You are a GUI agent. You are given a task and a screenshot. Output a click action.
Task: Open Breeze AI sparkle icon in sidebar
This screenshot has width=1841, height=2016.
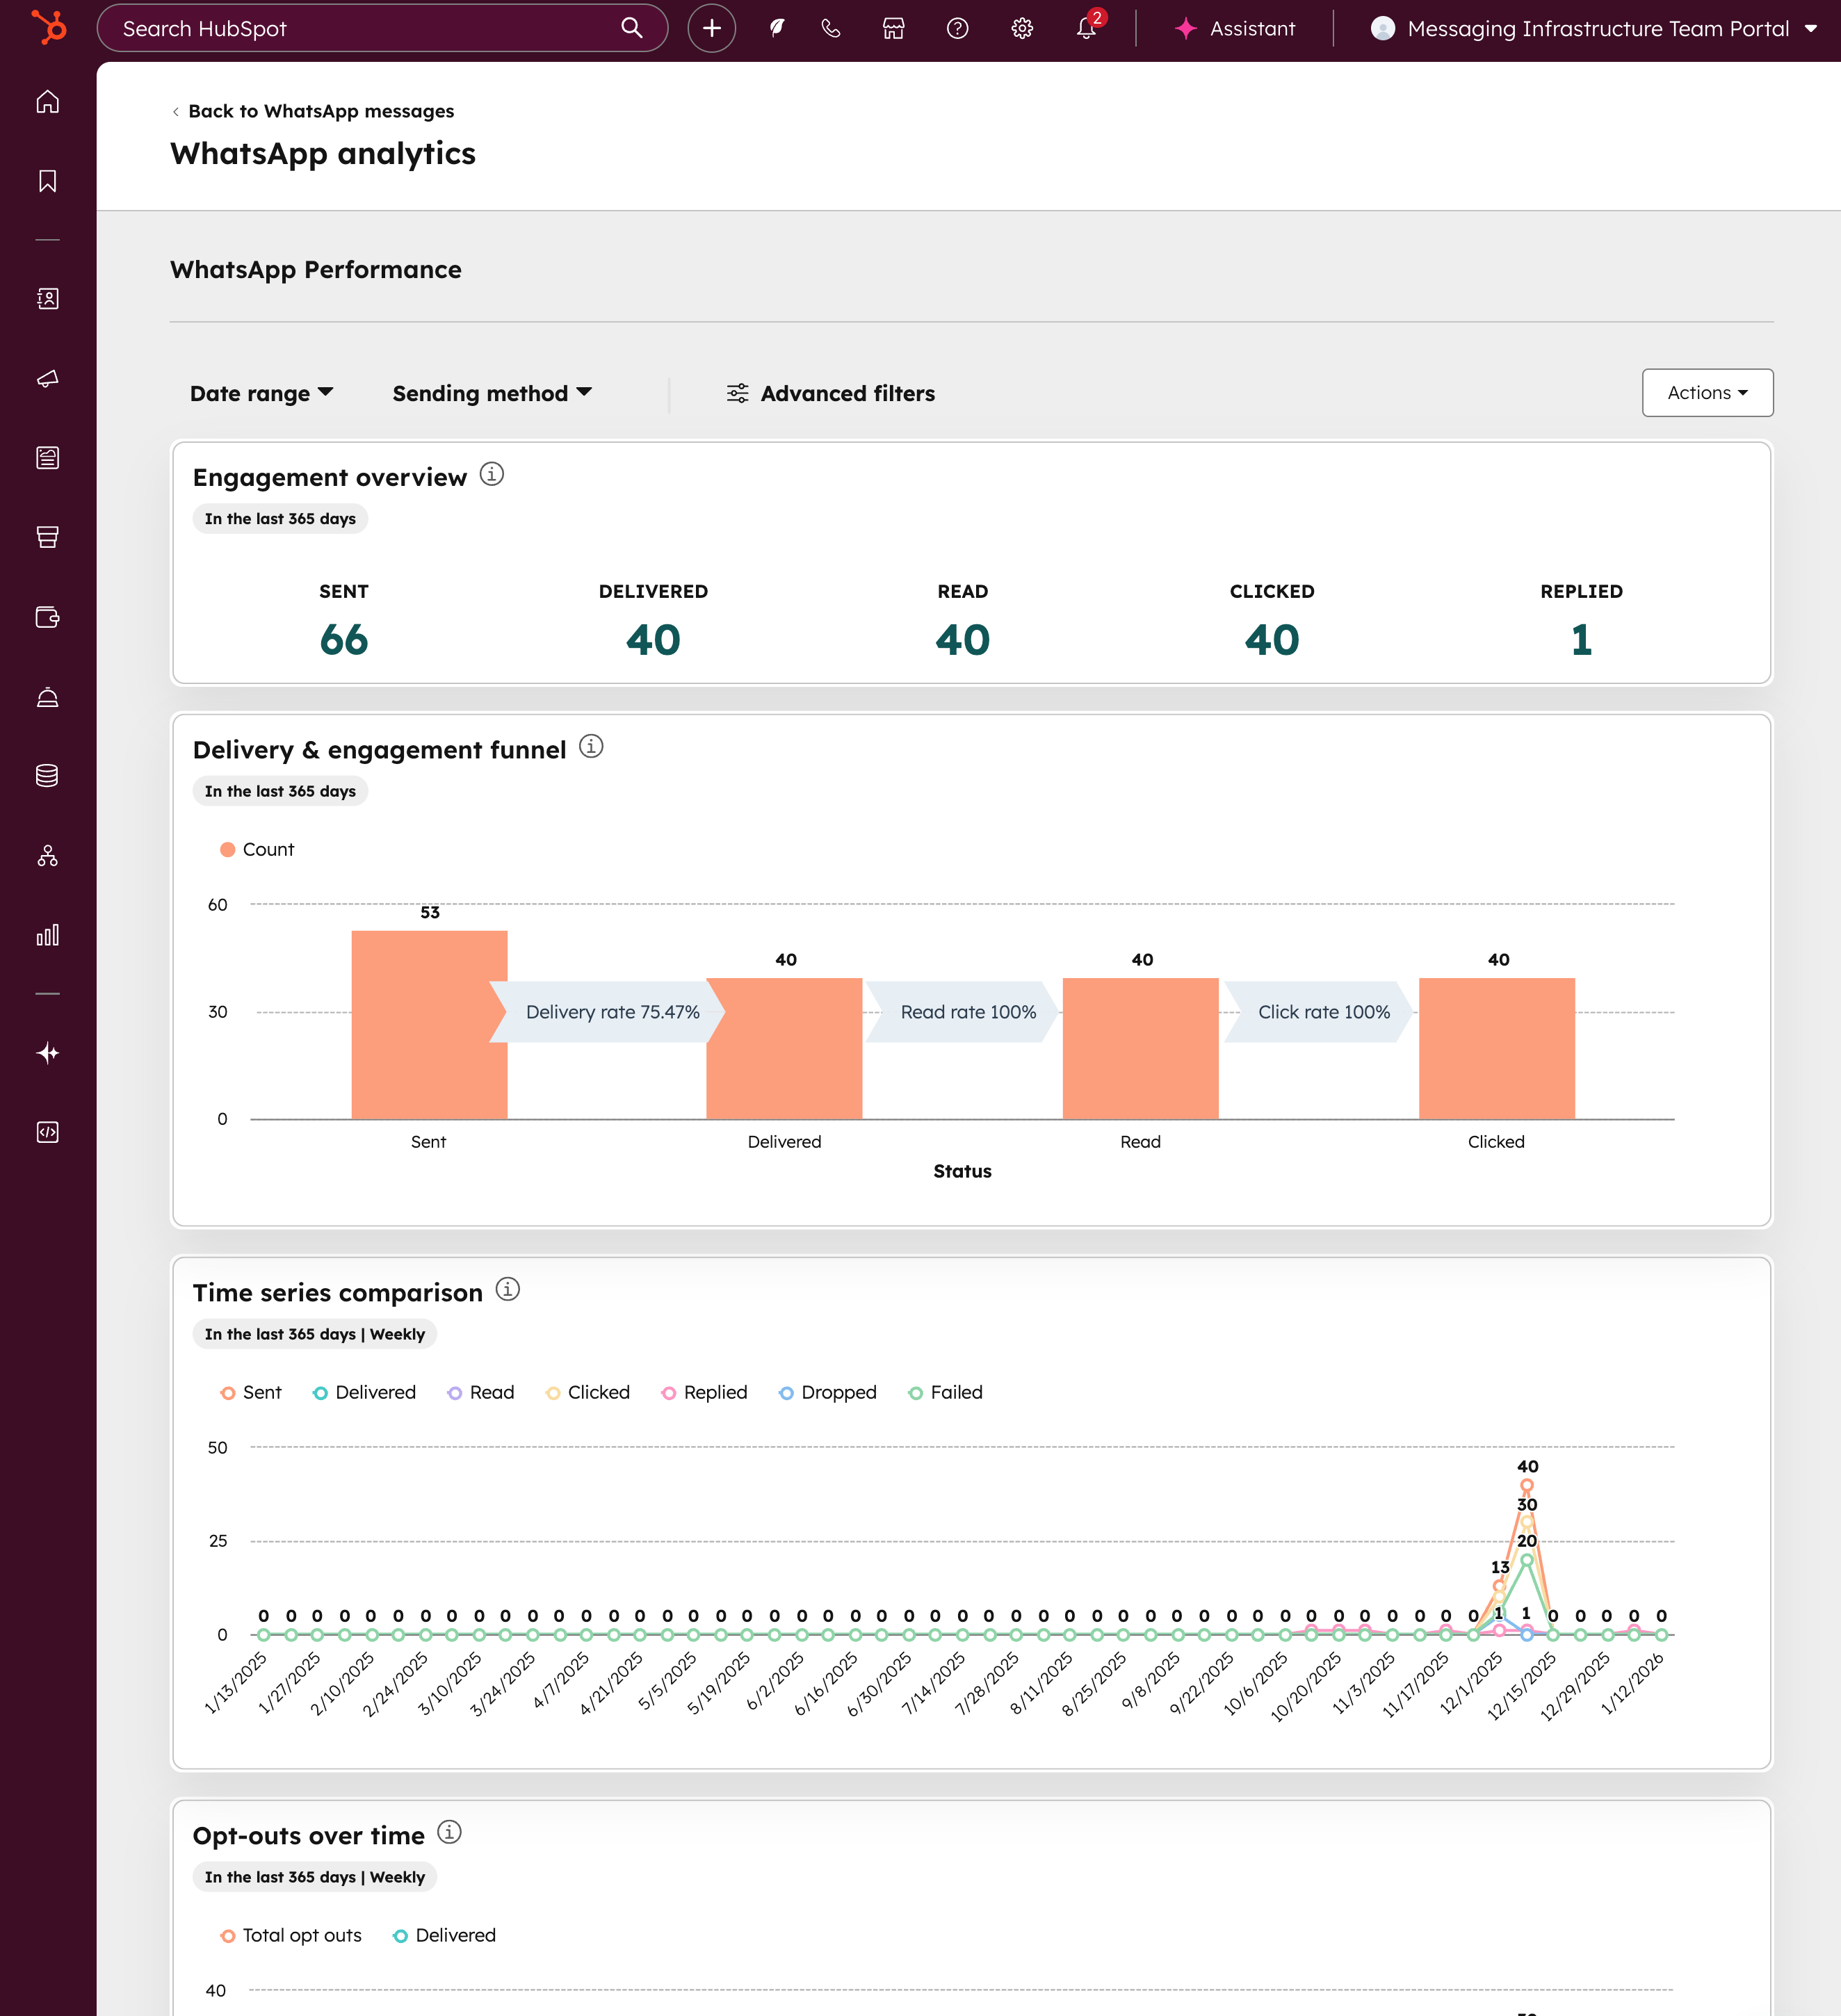click(48, 1053)
